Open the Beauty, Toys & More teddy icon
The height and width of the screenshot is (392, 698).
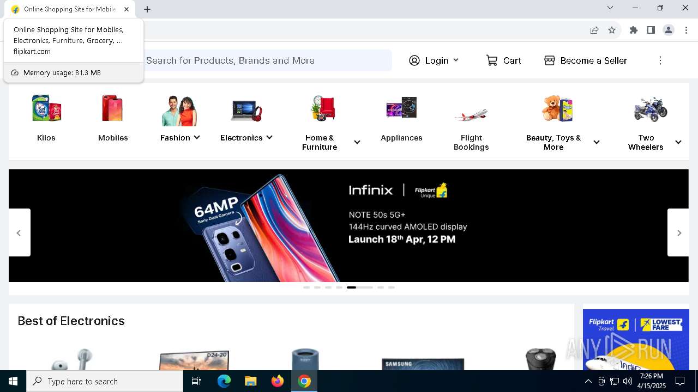click(x=557, y=109)
